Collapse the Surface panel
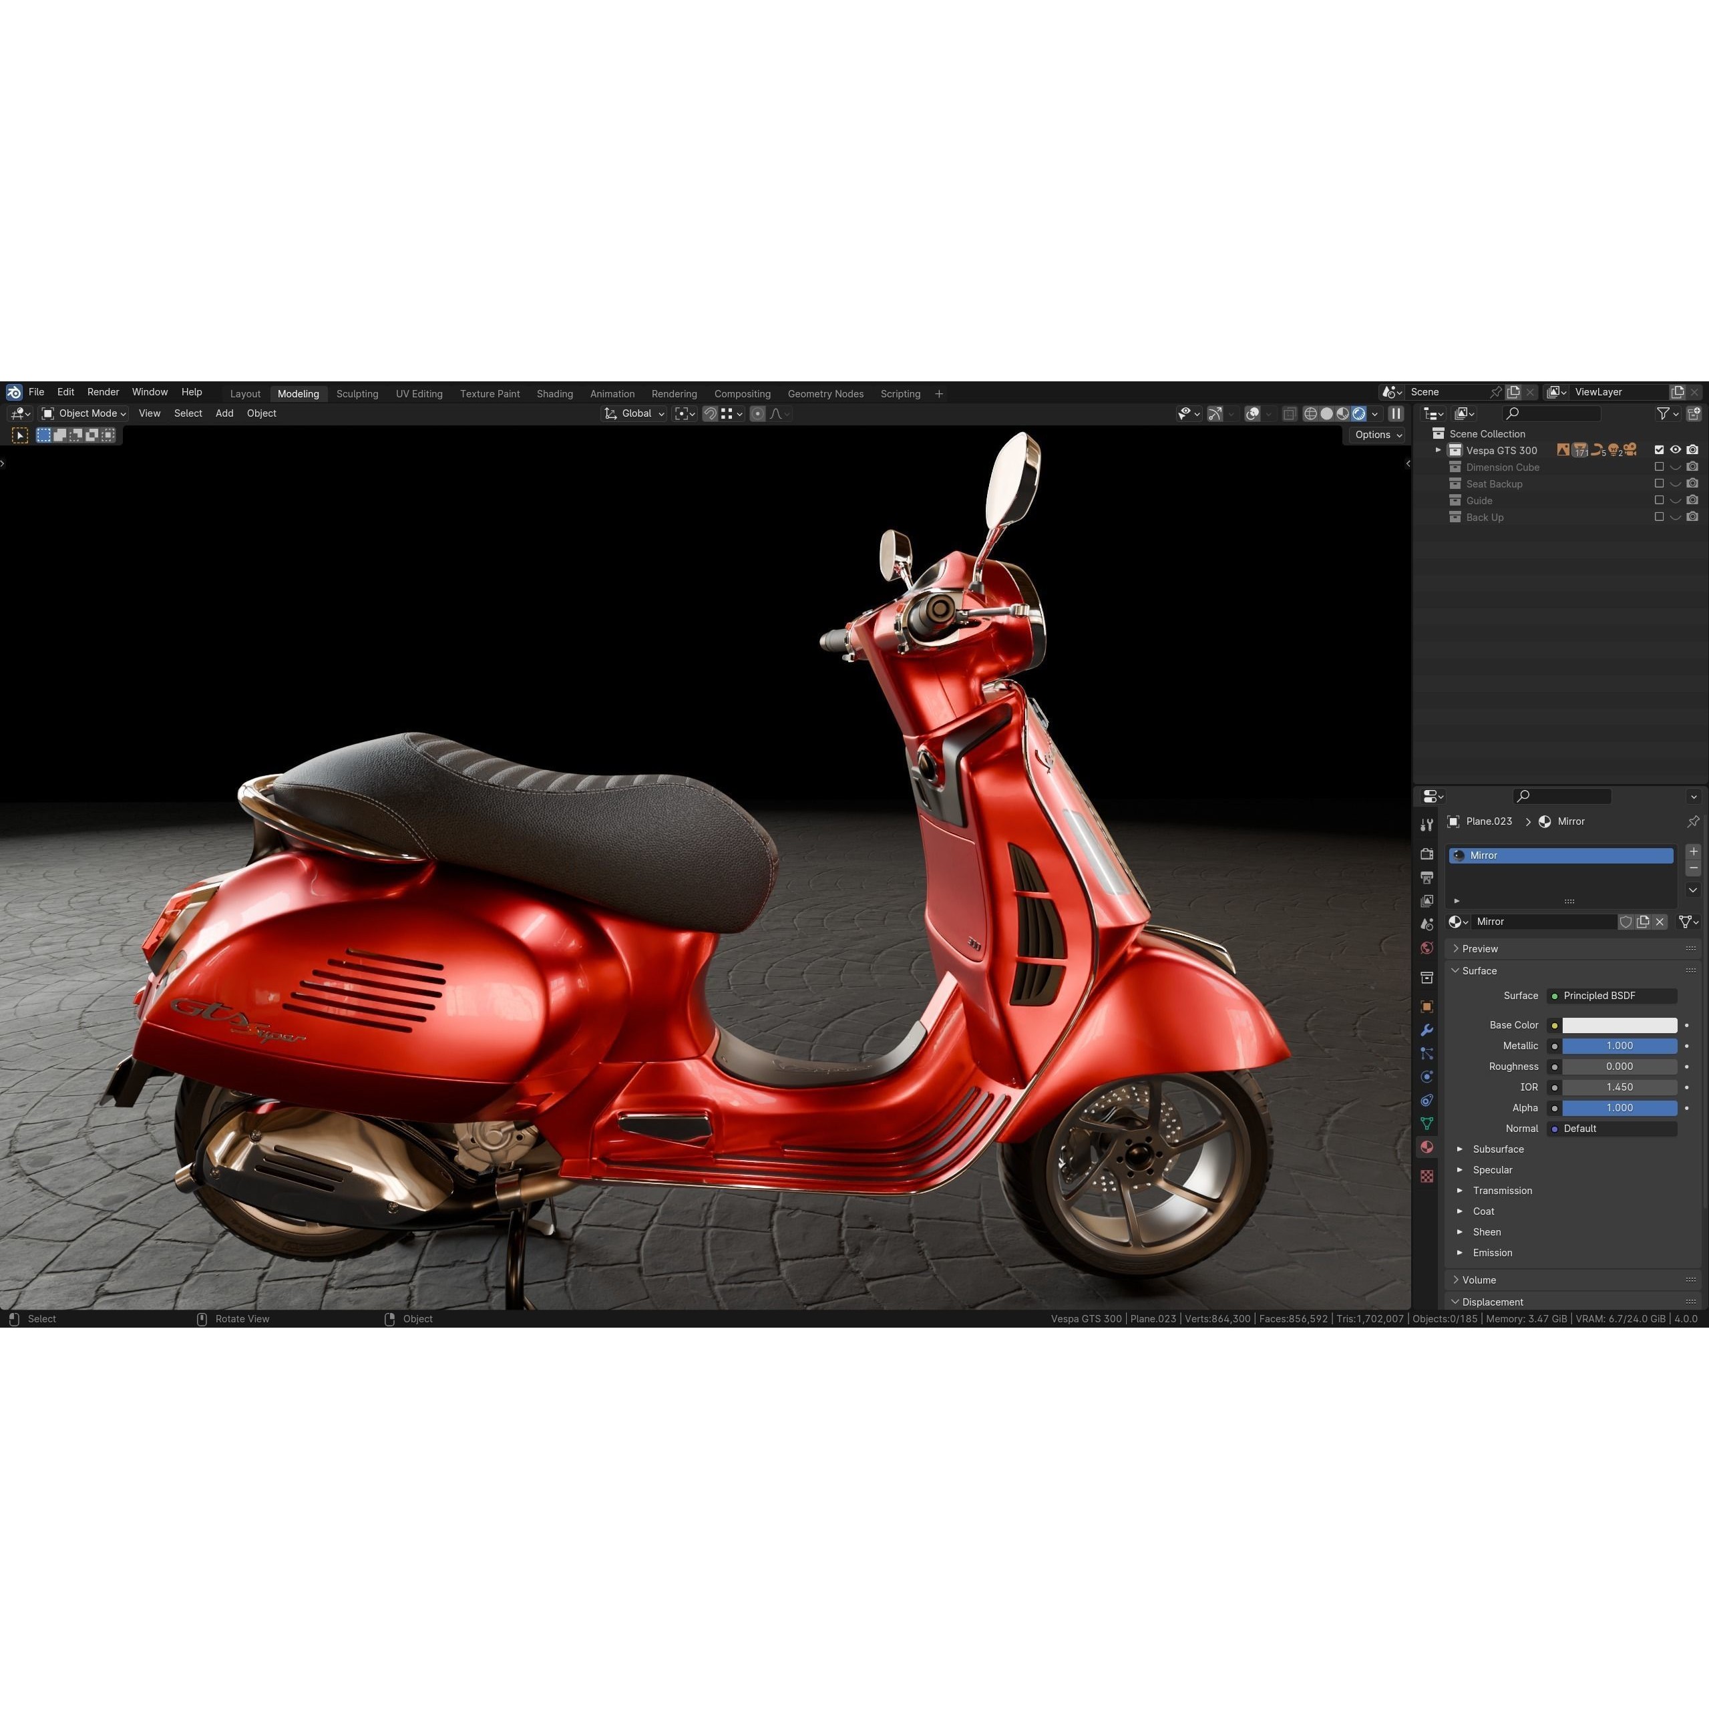The image size is (1709, 1709). [x=1572, y=970]
